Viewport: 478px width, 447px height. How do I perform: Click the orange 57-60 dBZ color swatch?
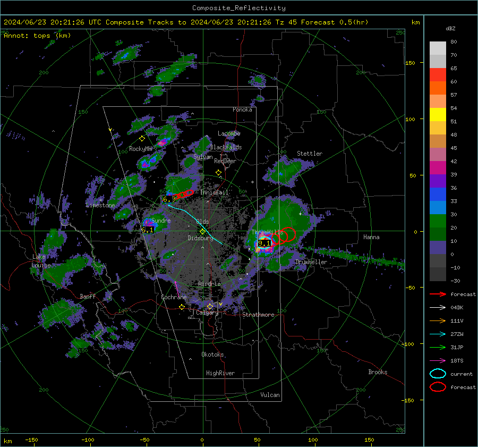pos(438,88)
